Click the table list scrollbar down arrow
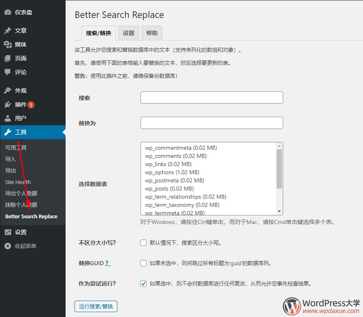 pyautogui.click(x=279, y=211)
